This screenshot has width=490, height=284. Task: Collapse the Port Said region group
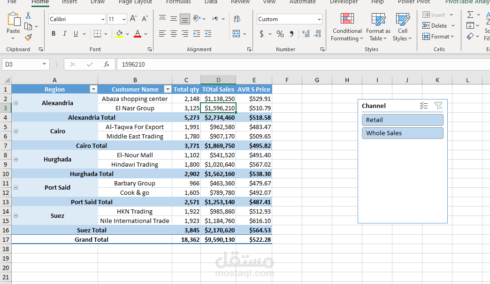15,187
